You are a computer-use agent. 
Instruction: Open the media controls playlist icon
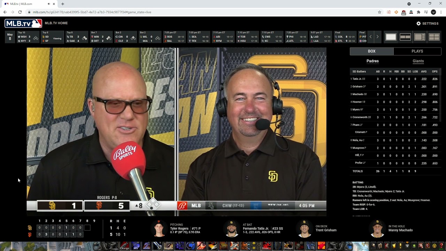[426, 12]
